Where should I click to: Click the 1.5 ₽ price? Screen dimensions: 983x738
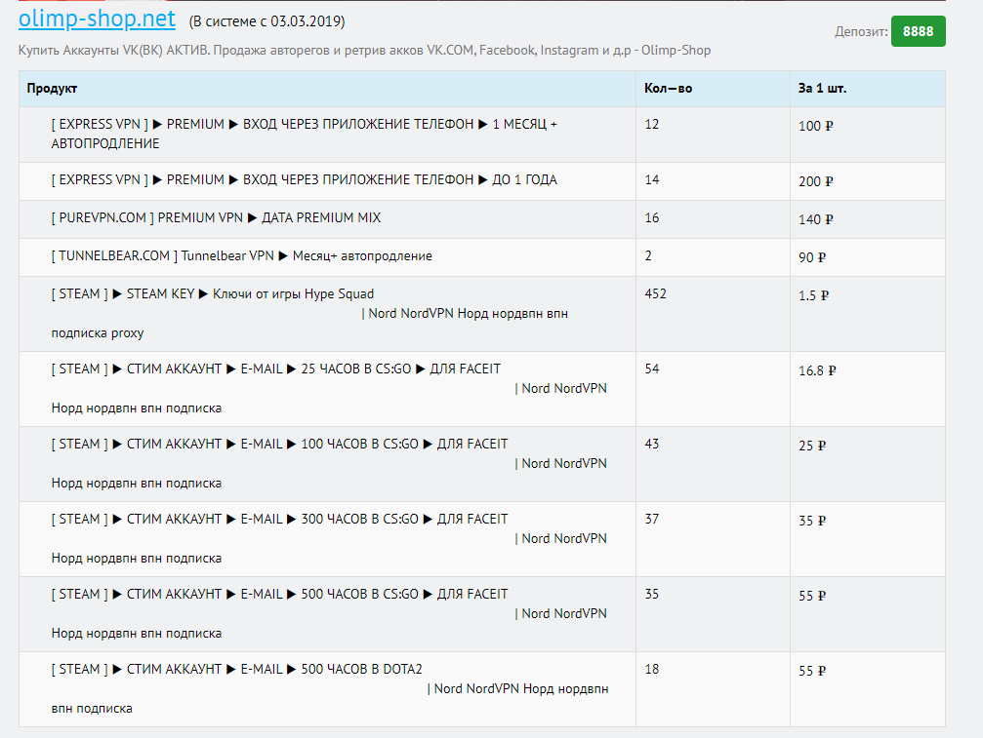814,296
